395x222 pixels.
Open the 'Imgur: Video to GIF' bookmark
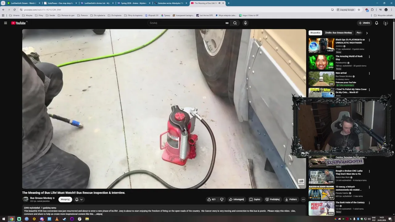click(x=249, y=15)
